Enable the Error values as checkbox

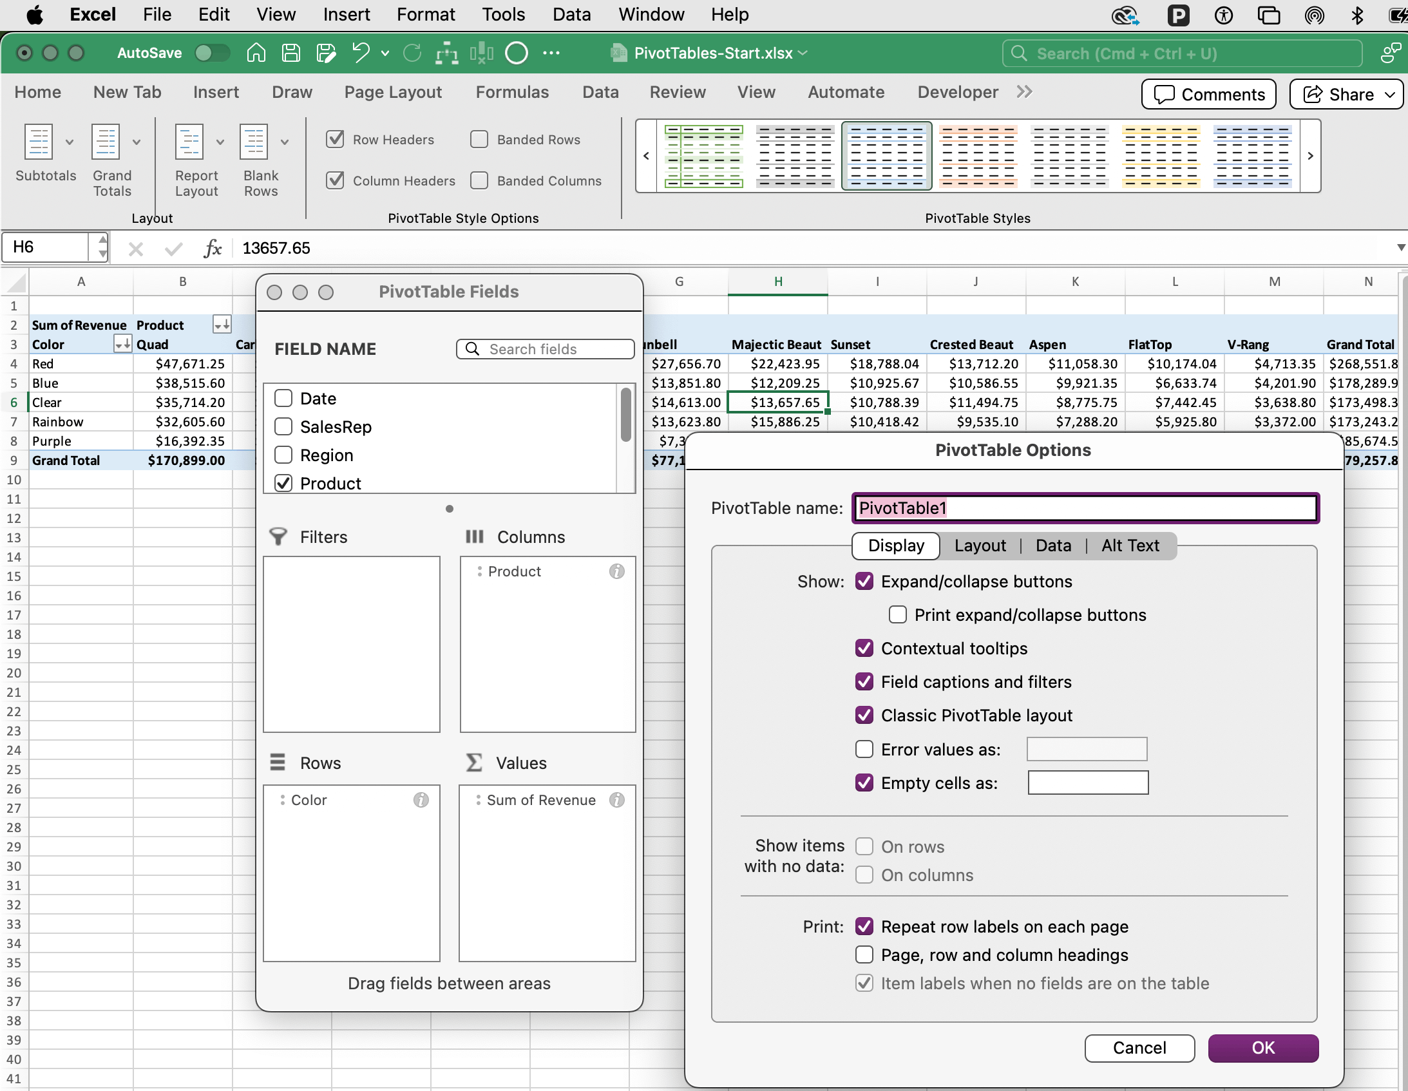[x=864, y=749]
